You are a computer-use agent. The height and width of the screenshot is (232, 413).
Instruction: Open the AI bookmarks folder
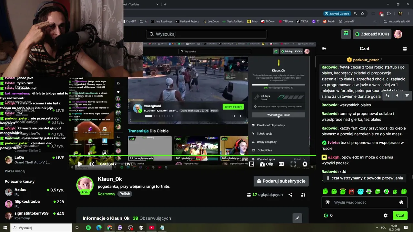(x=144, y=22)
